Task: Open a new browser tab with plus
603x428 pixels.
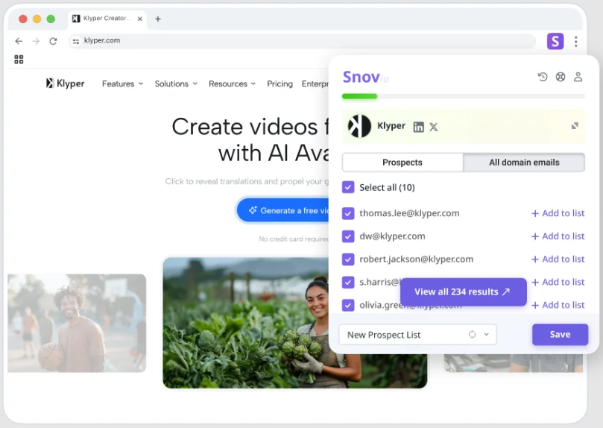Action: (x=158, y=19)
